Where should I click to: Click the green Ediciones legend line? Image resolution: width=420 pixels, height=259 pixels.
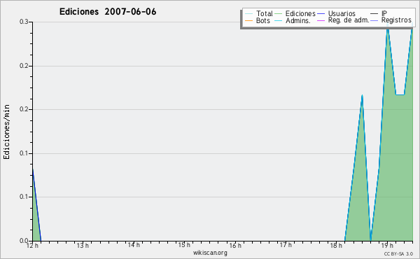tap(279, 14)
